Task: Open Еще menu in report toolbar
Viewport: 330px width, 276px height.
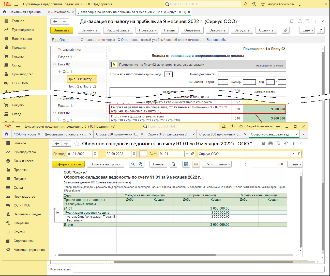Action: coord(295,164)
